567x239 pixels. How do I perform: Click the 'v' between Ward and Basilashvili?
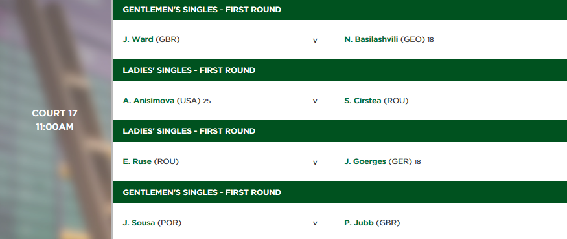tap(315, 41)
